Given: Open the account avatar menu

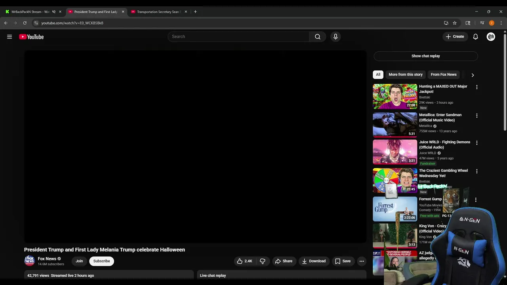Looking at the screenshot, I should tap(491, 37).
